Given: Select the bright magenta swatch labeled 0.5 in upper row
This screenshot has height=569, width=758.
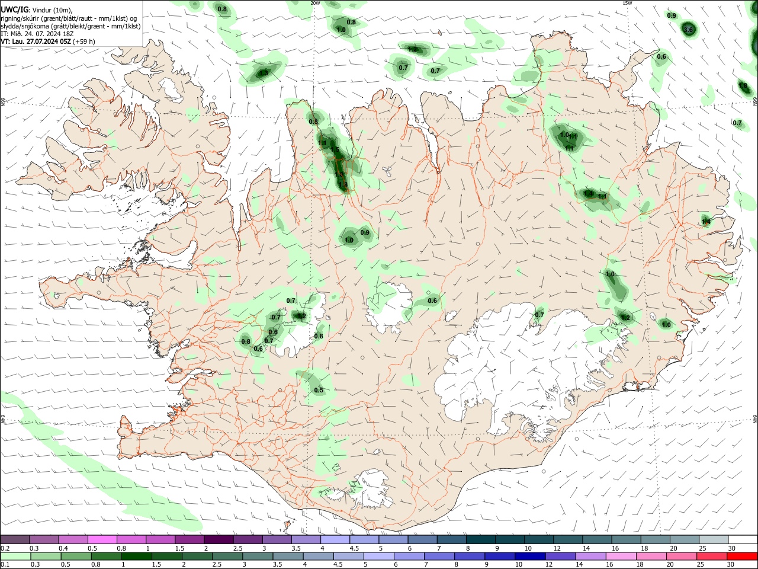Looking at the screenshot, I should click(102, 539).
